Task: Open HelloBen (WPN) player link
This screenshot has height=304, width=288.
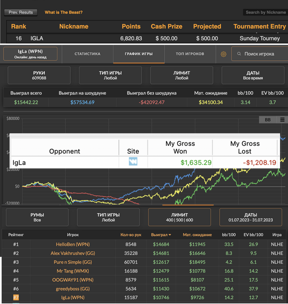Action: coord(73,244)
